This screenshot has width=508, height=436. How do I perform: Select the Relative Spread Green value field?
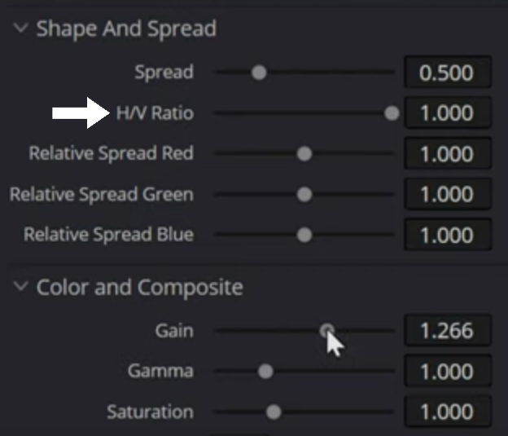click(x=448, y=194)
